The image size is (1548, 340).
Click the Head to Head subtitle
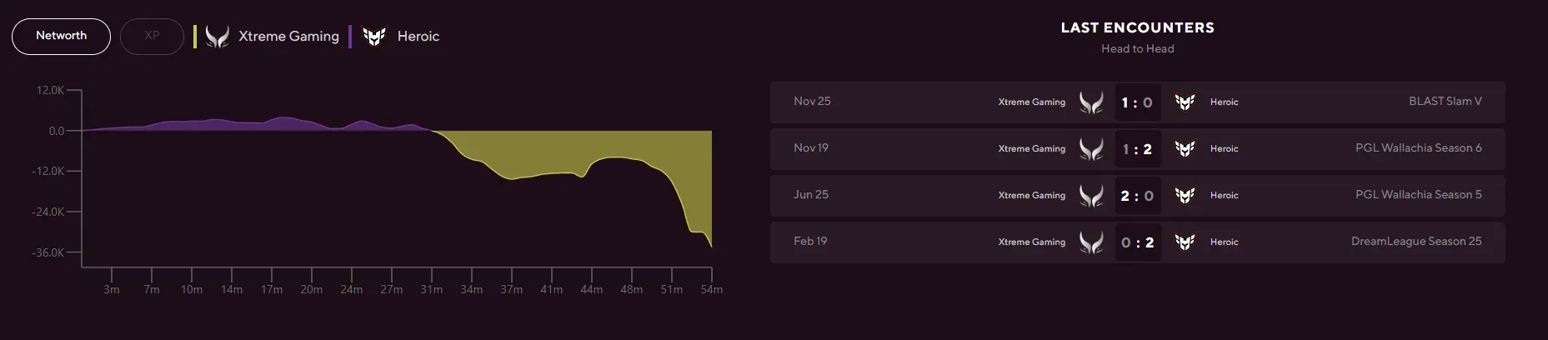[1137, 48]
